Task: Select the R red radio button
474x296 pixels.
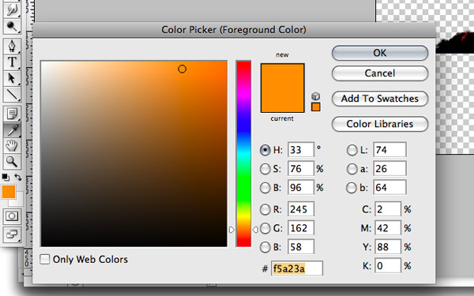Action: tap(265, 209)
